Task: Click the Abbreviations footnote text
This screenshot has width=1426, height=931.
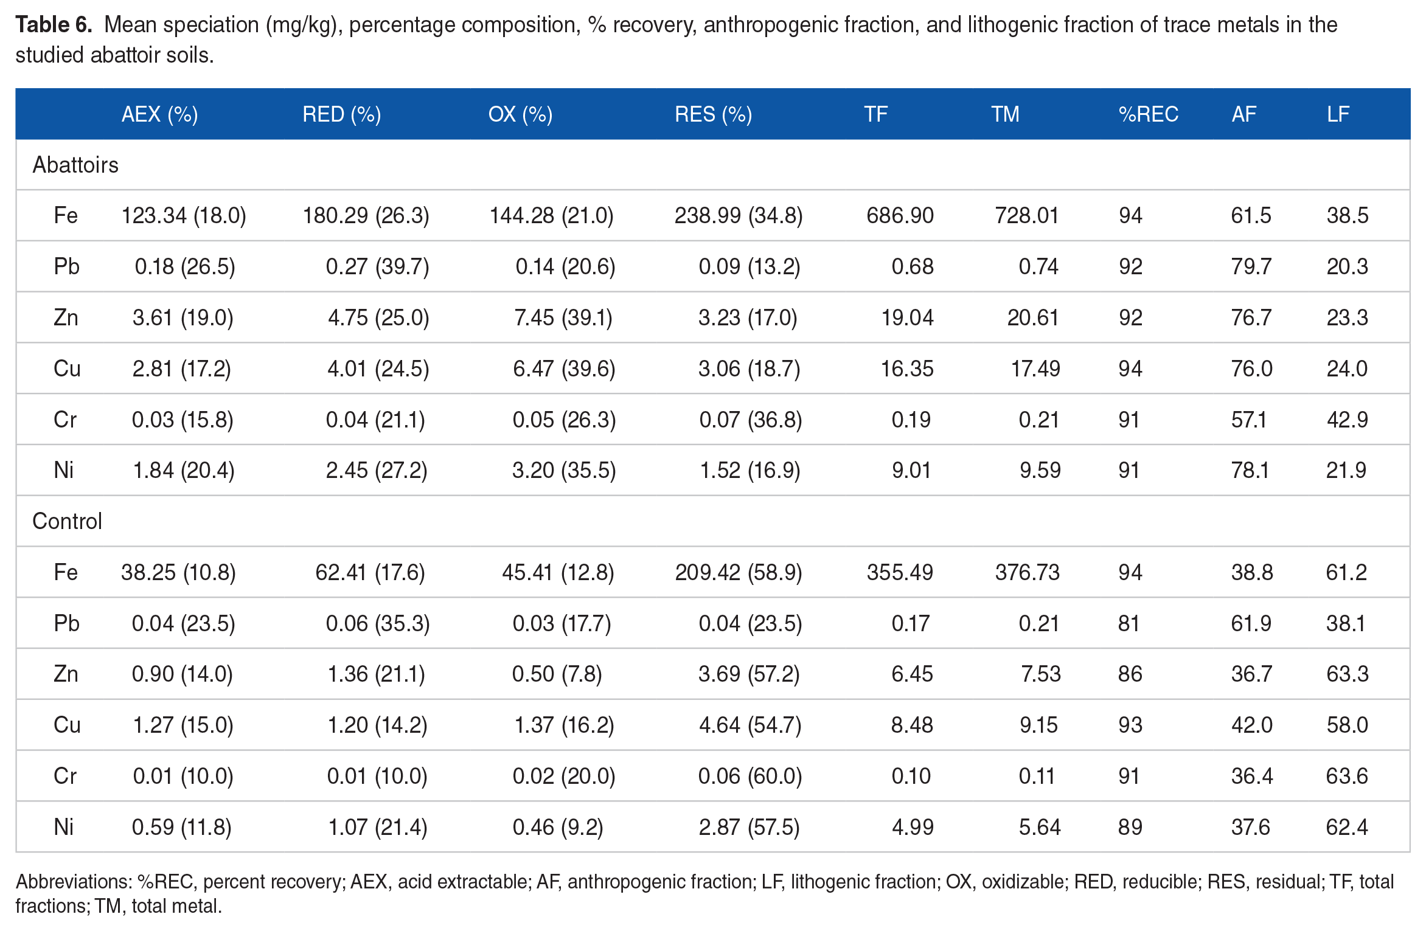Action: point(704,893)
